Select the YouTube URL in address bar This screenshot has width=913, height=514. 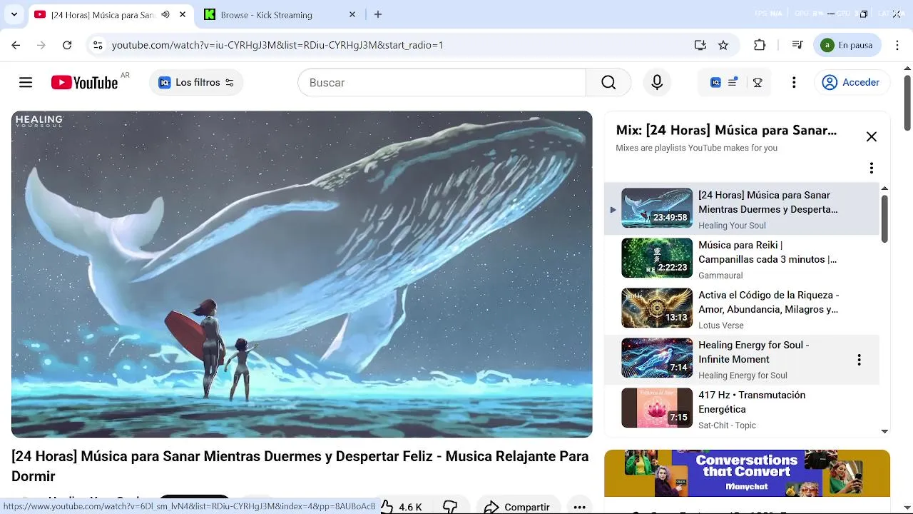[x=277, y=45]
